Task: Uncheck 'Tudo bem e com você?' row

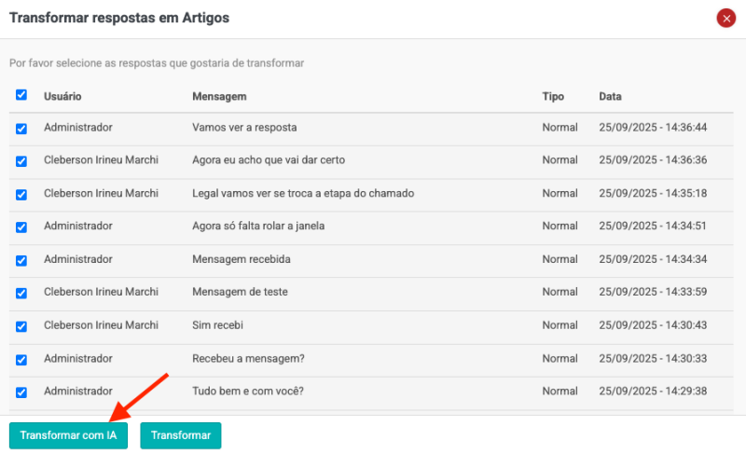Action: 21,392
